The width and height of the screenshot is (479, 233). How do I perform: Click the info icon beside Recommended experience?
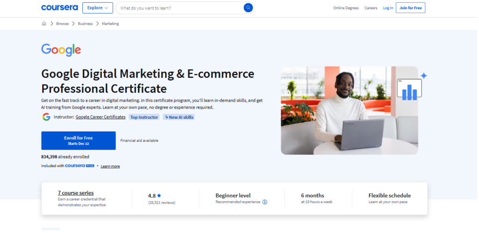point(265,202)
